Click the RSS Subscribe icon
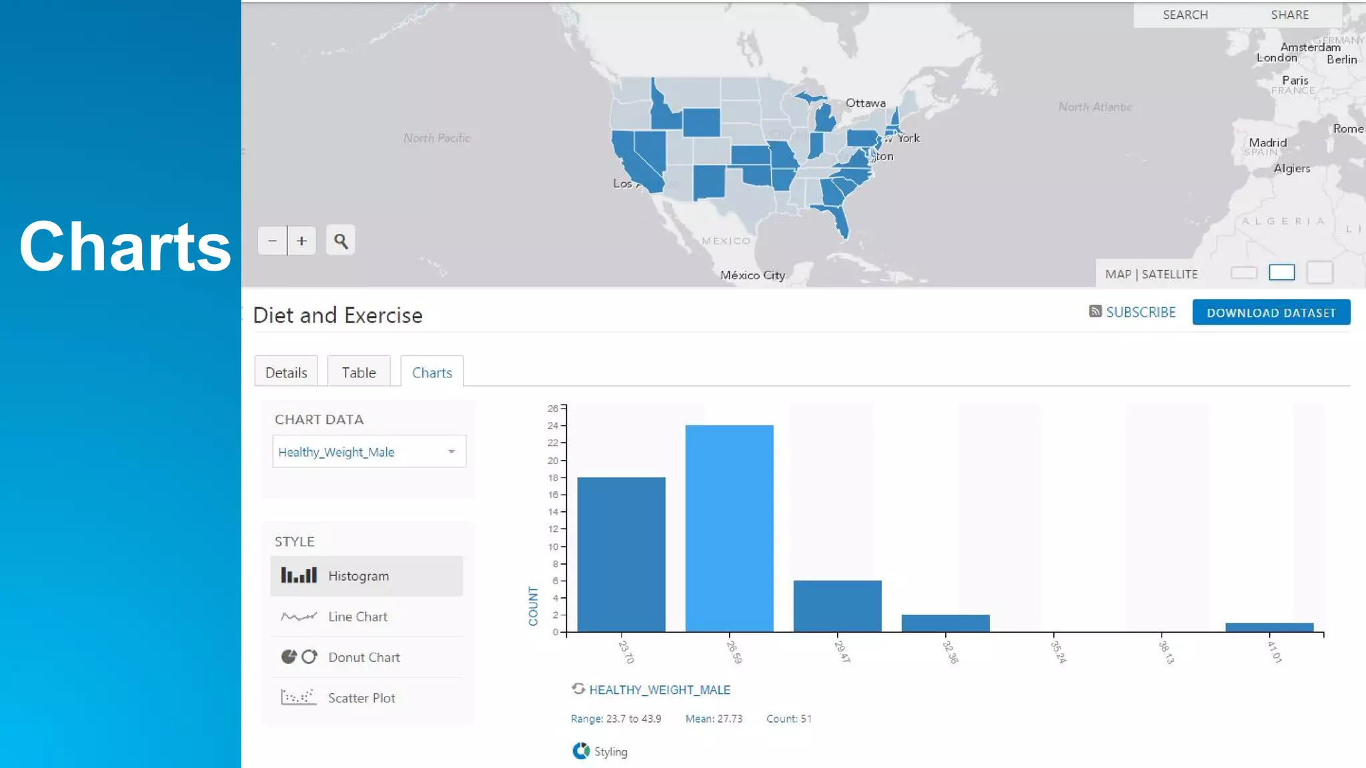1366x768 pixels. (x=1095, y=311)
